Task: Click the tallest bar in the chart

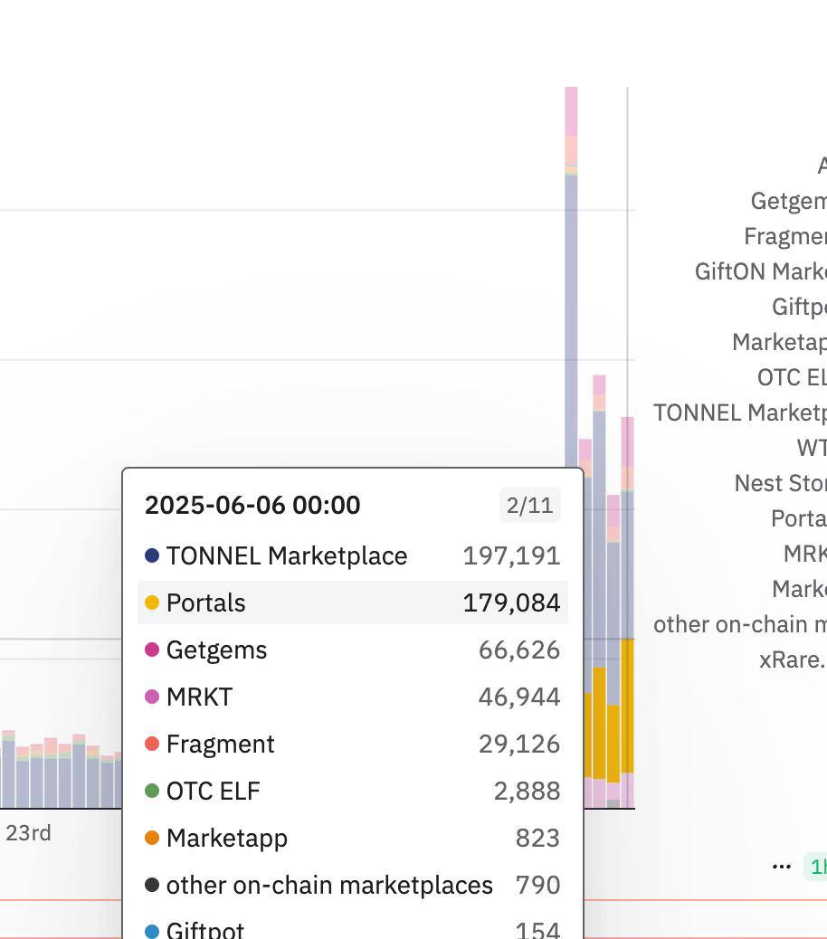Action: 571,277
